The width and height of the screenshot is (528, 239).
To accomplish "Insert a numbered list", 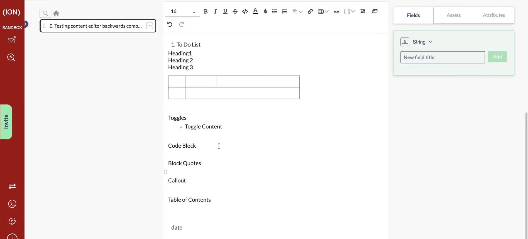I will 284,11.
